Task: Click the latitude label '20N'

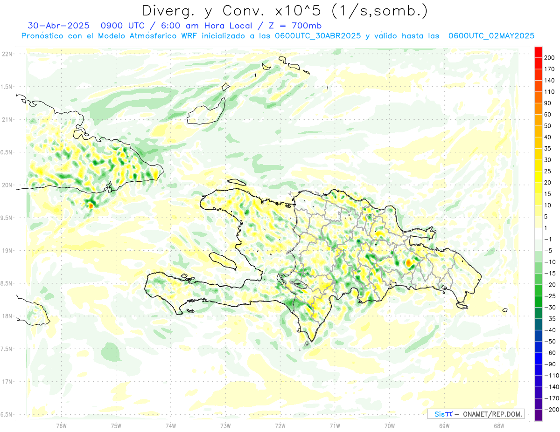Action: click(x=7, y=185)
